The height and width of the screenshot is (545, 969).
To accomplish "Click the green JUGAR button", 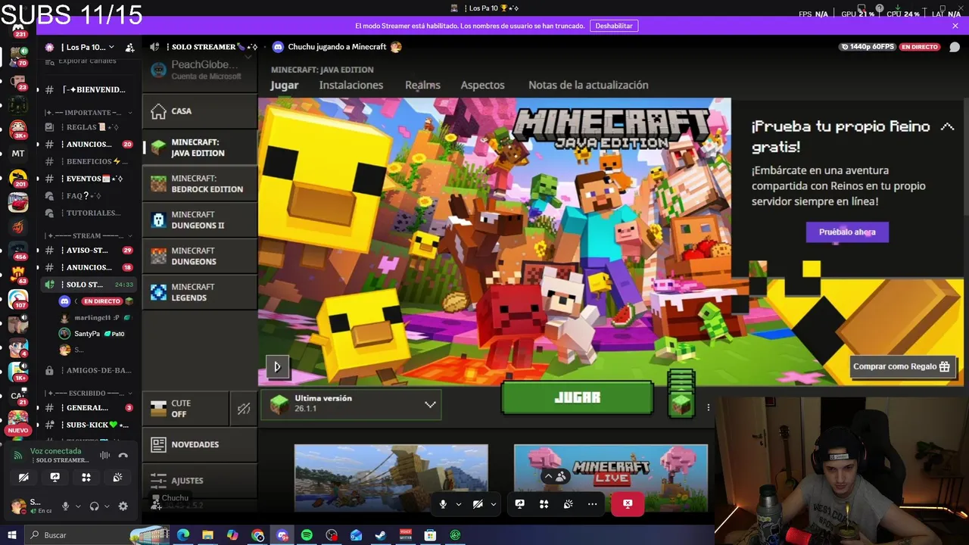I will (577, 397).
